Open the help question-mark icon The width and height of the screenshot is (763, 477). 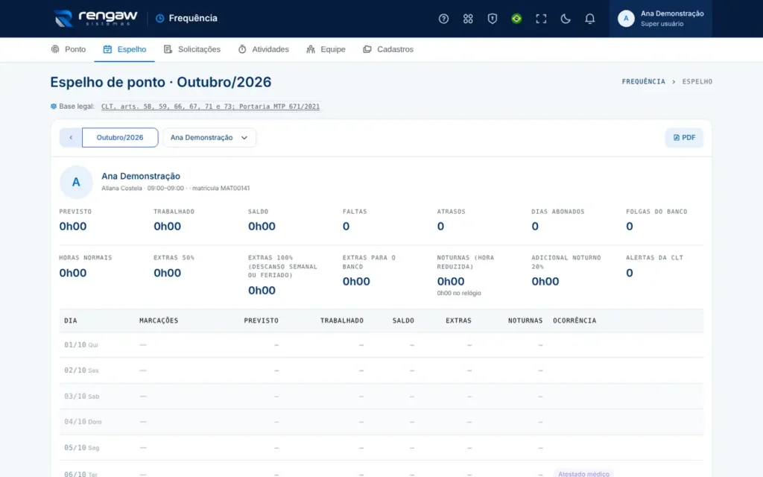pos(443,19)
